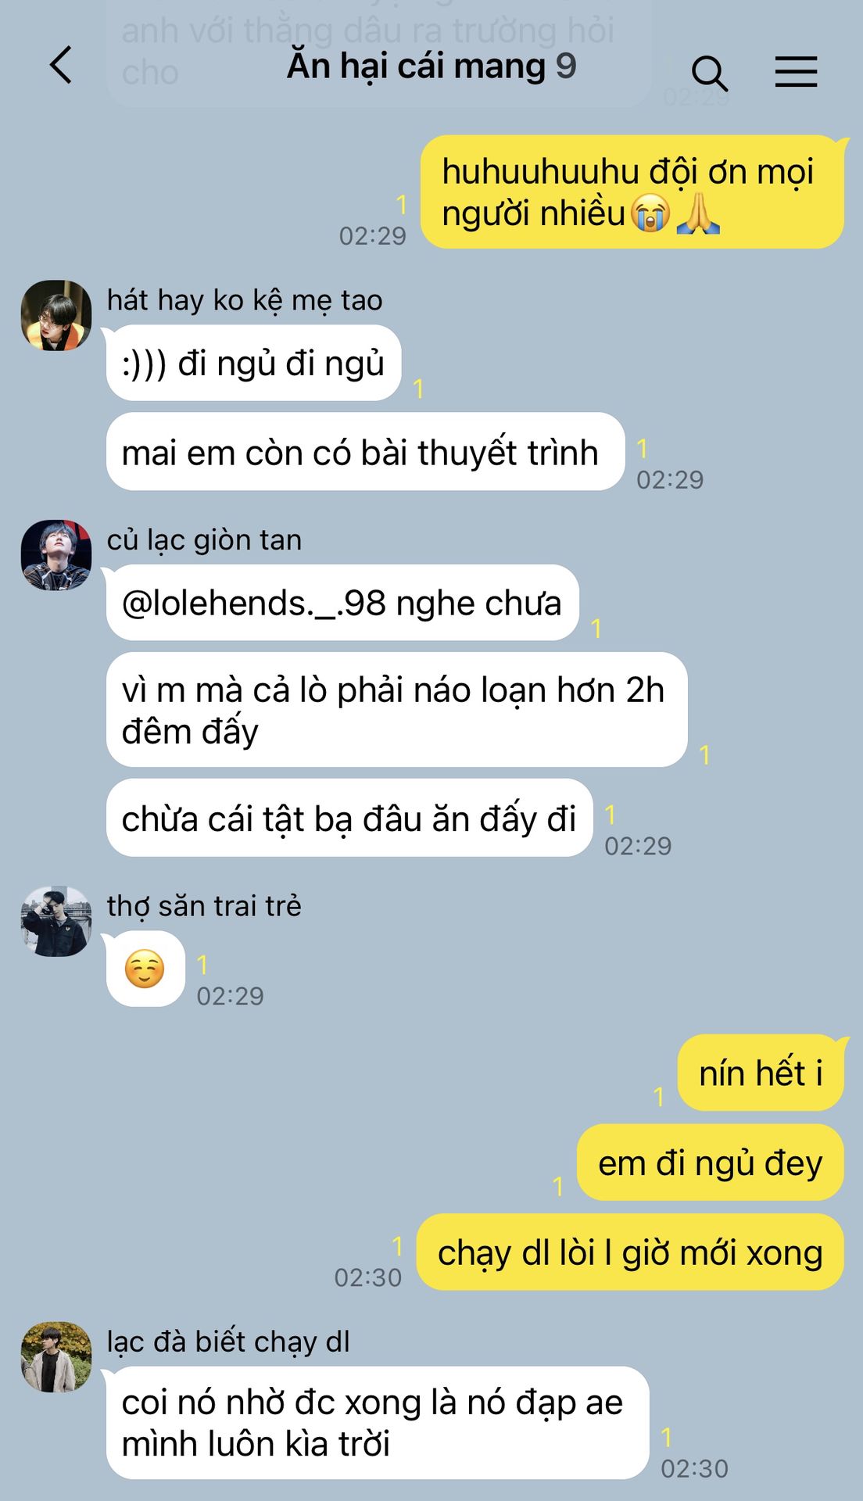This screenshot has width=863, height=1501.
Task: Tap avatar of "thợ săn trai trẻ"
Action: pyautogui.click(x=56, y=922)
